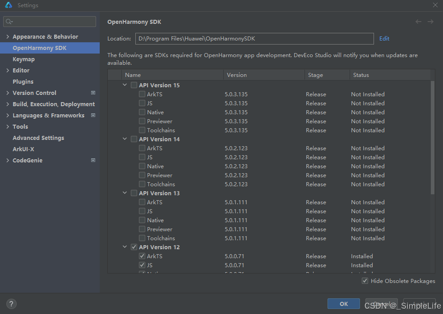This screenshot has width=443, height=314.
Task: Click the help question mark icon
Action: click(x=11, y=304)
